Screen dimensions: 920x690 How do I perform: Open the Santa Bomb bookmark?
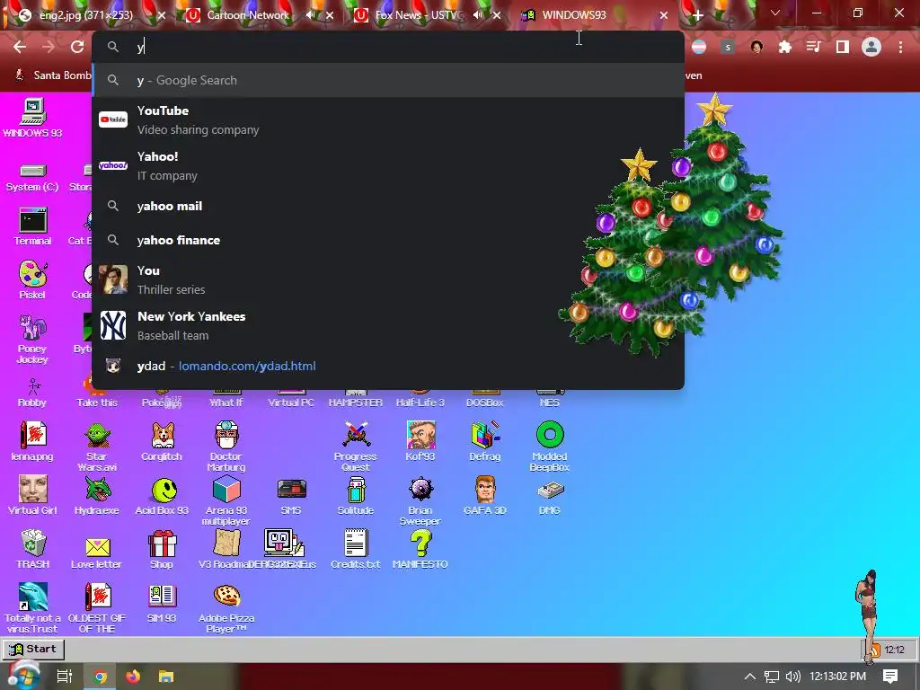pos(53,75)
